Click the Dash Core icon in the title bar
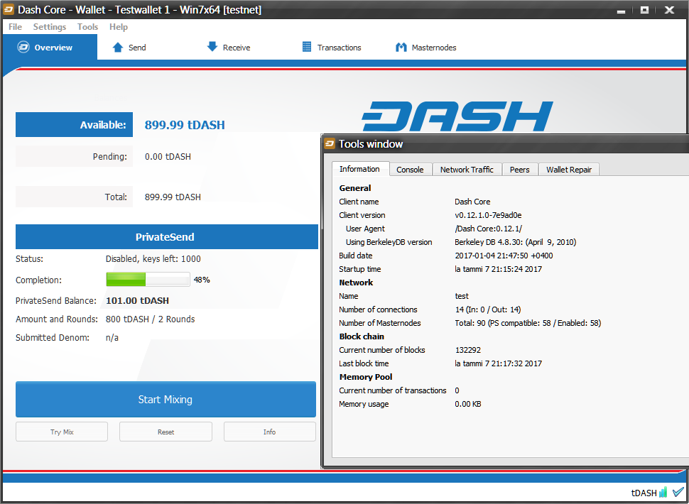This screenshot has width=689, height=504. coord(9,10)
